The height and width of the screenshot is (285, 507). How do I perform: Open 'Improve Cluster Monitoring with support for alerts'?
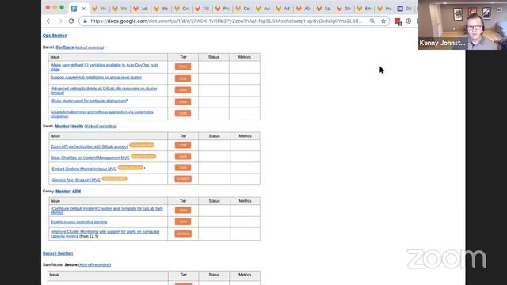click(105, 234)
